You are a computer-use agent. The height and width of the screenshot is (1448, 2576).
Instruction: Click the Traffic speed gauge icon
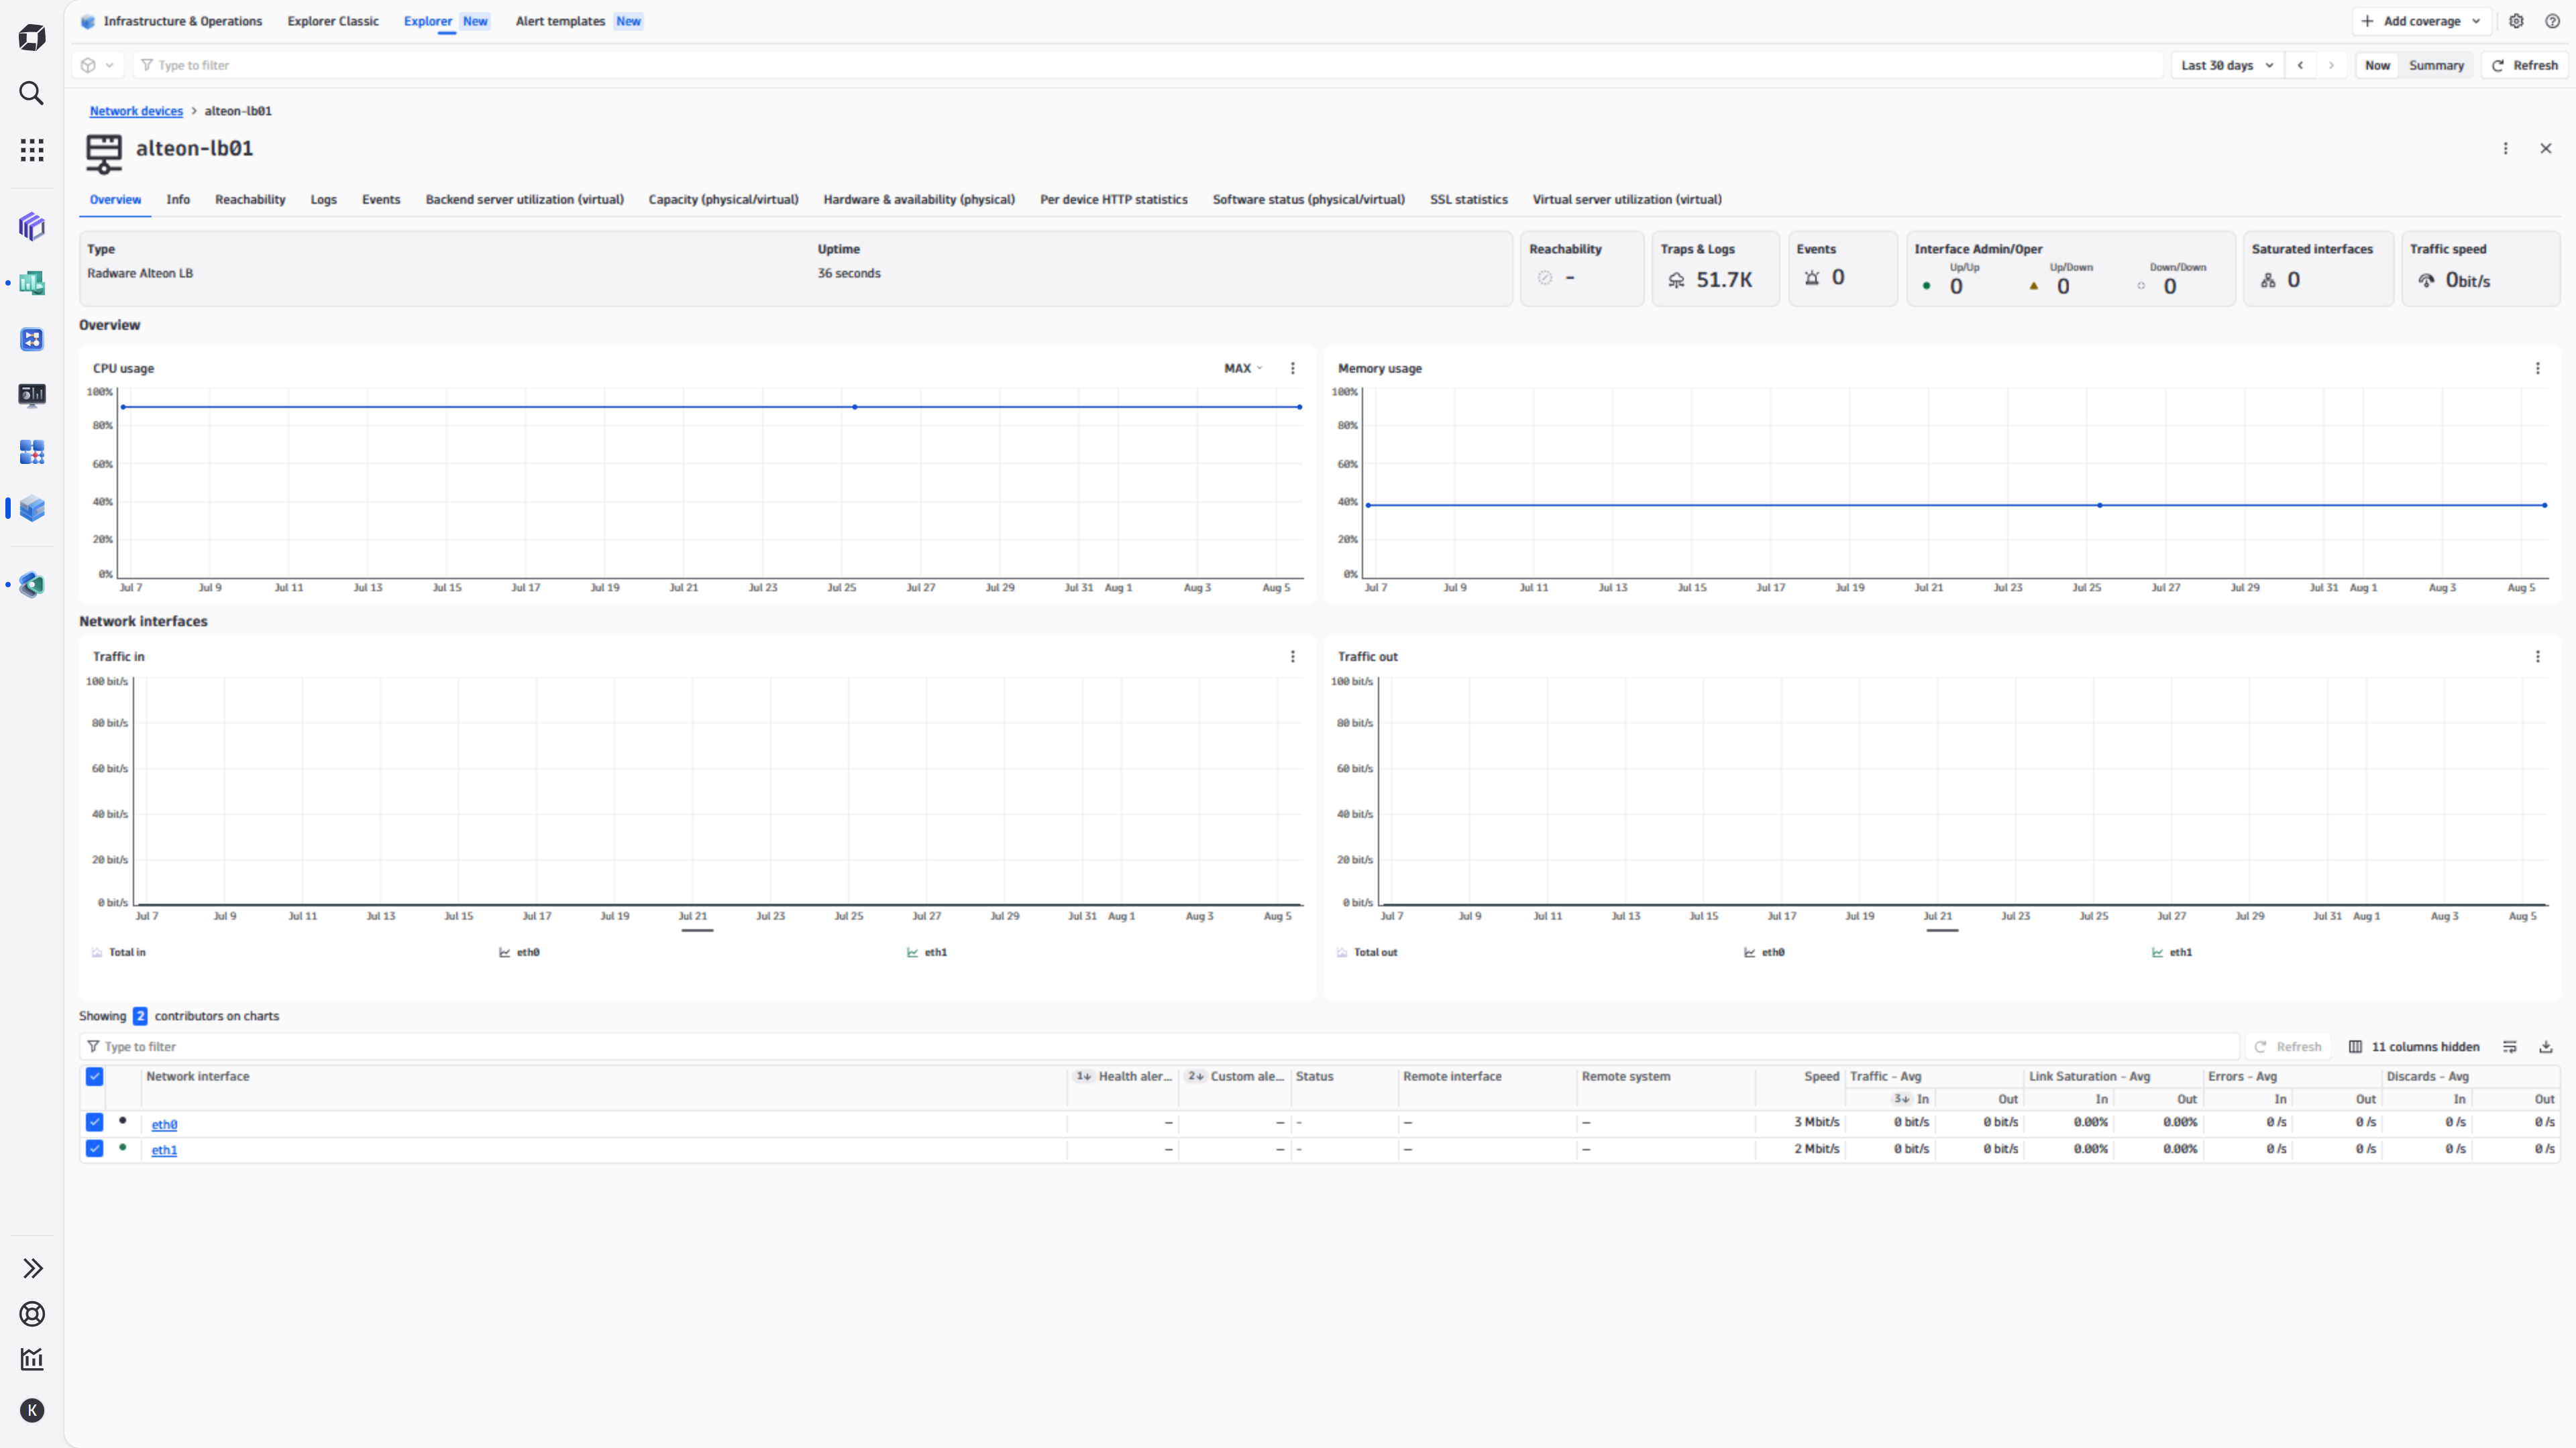2426,281
